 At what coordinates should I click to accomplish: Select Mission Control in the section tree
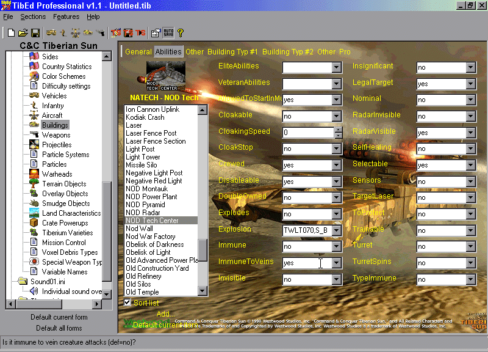point(64,242)
